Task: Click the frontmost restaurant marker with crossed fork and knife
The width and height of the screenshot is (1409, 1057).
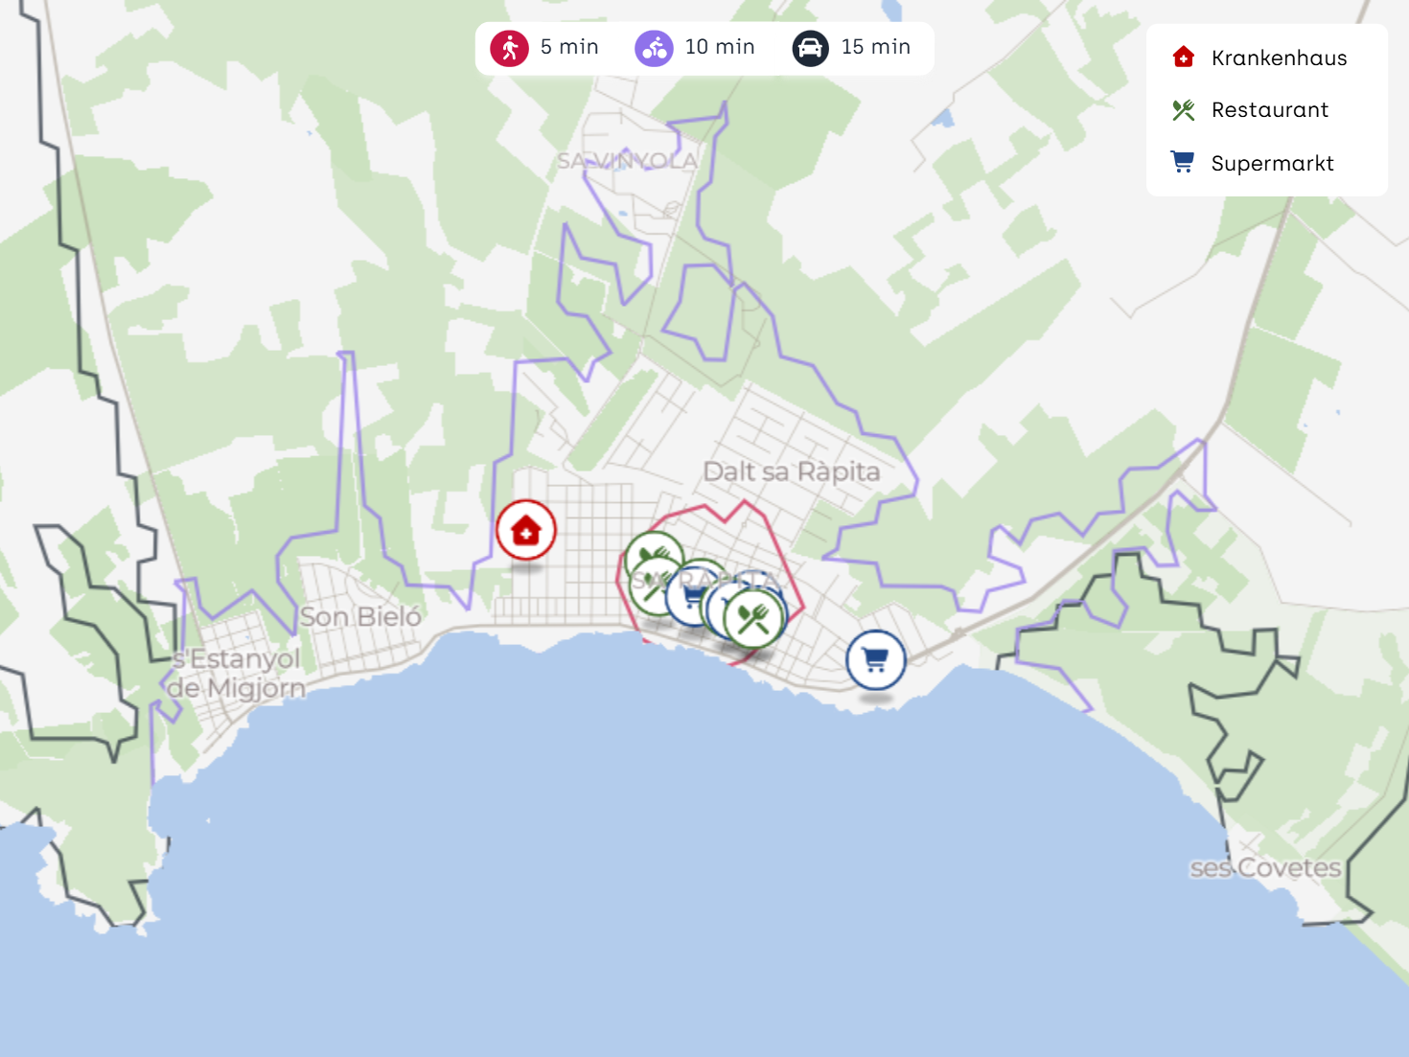Action: 753,618
